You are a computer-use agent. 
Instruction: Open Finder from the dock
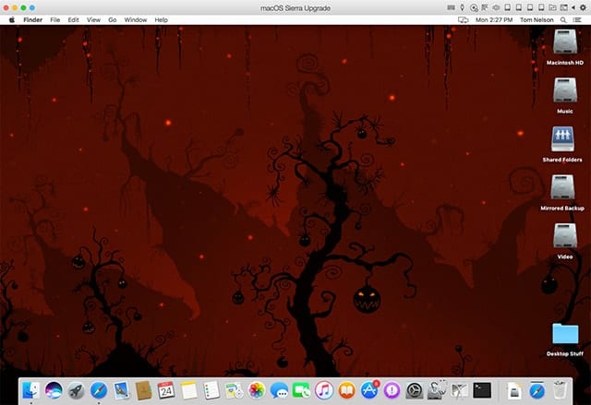[x=30, y=389]
